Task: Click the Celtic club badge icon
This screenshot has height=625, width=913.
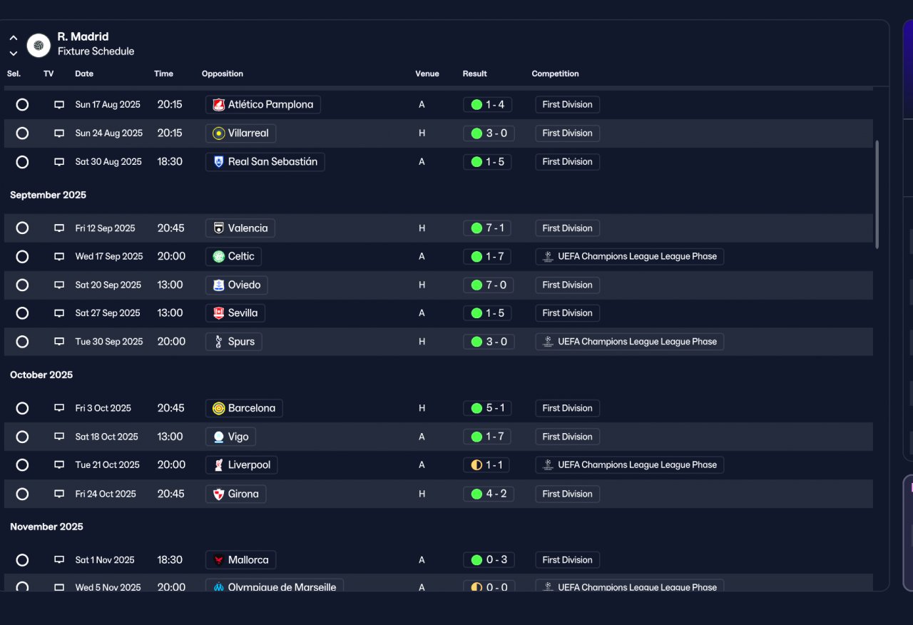Action: 219,257
